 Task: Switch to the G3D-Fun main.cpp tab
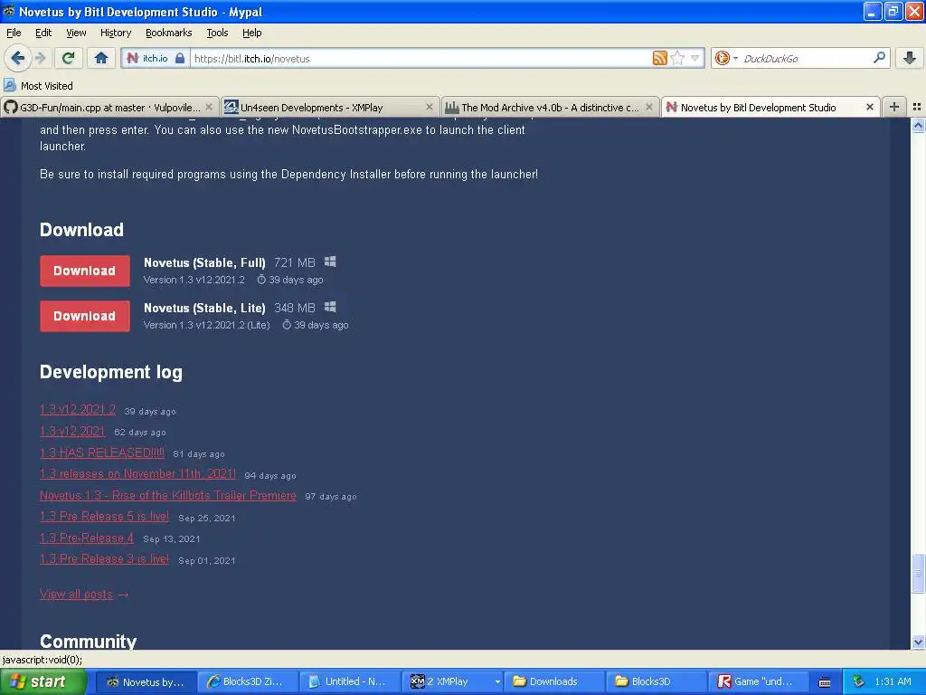109,107
